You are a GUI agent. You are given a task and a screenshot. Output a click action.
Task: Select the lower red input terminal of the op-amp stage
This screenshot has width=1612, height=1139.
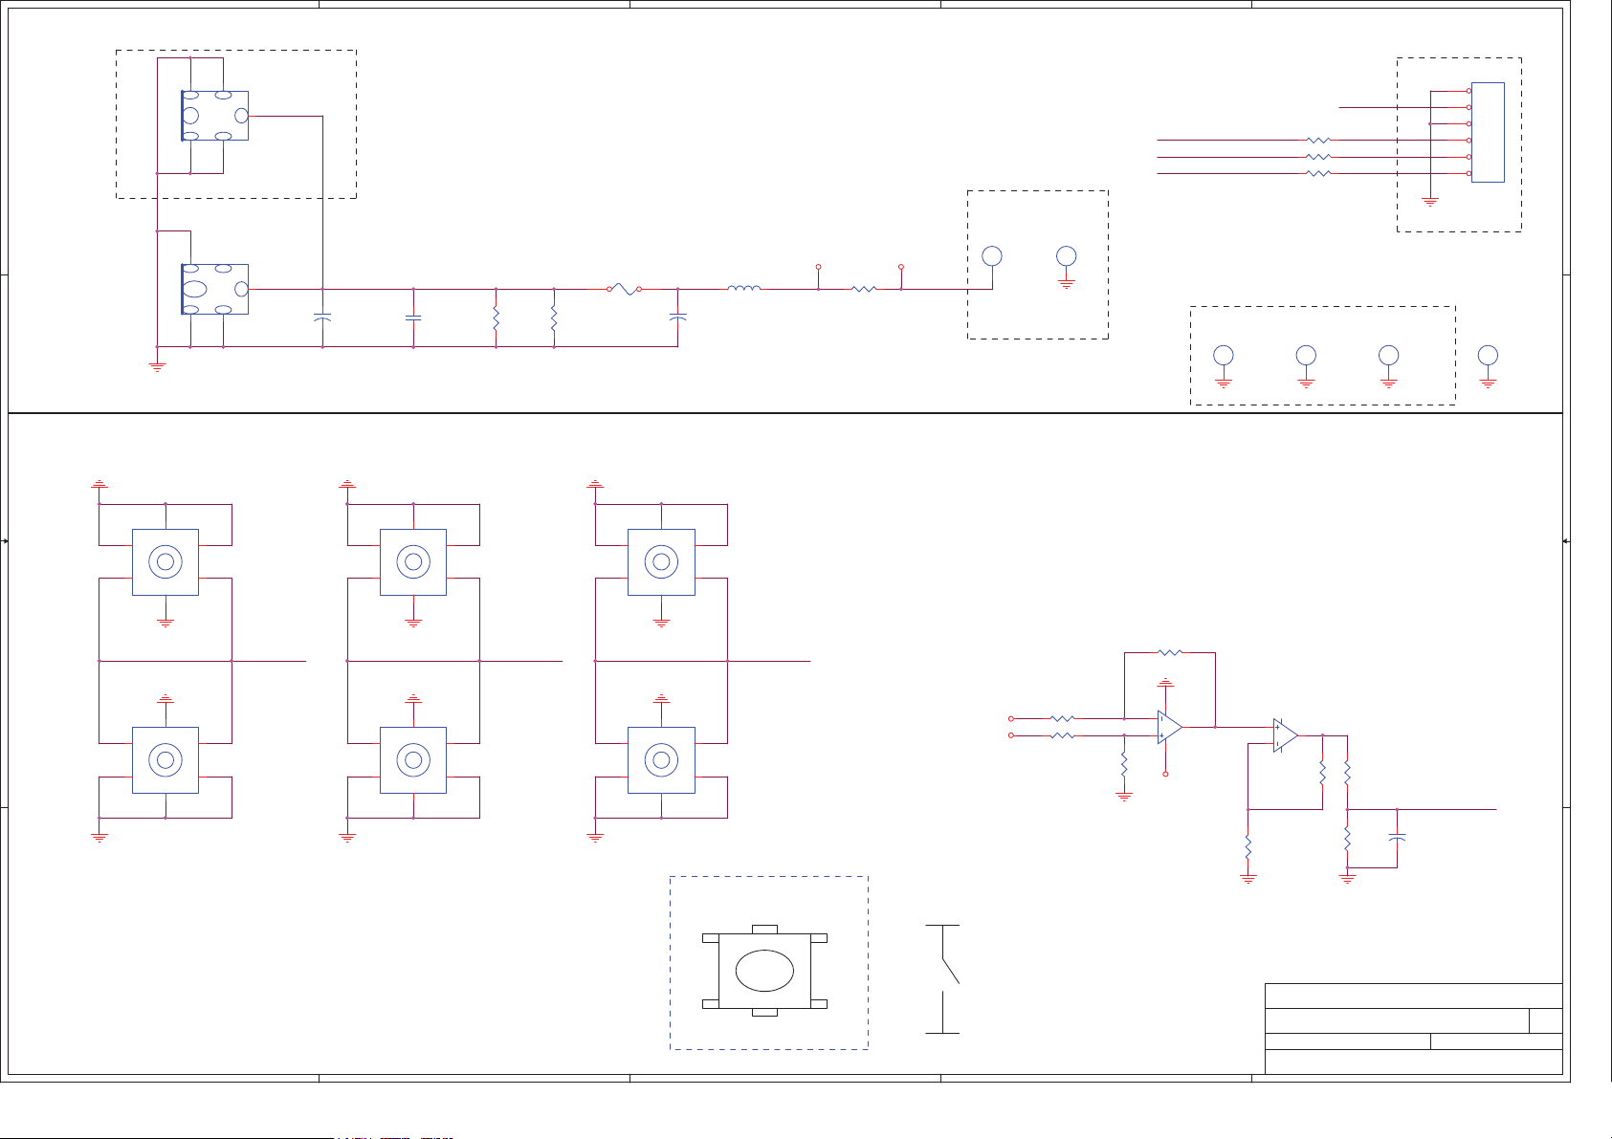coord(1011,735)
